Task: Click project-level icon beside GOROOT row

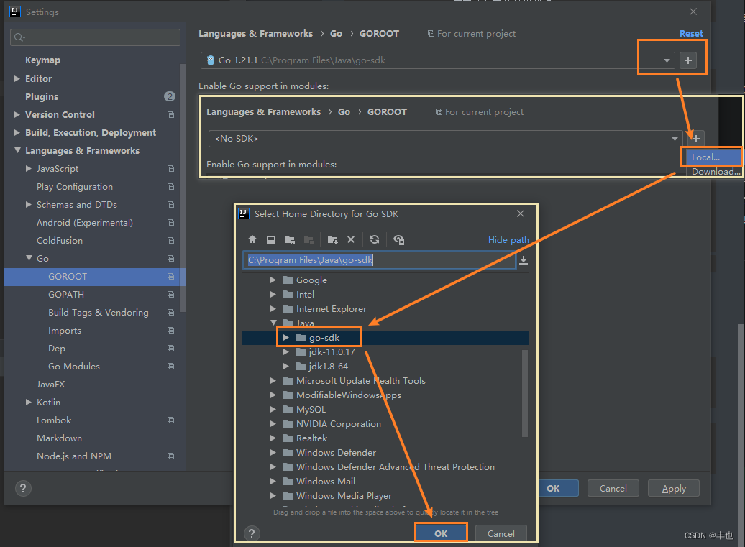Action: click(170, 276)
